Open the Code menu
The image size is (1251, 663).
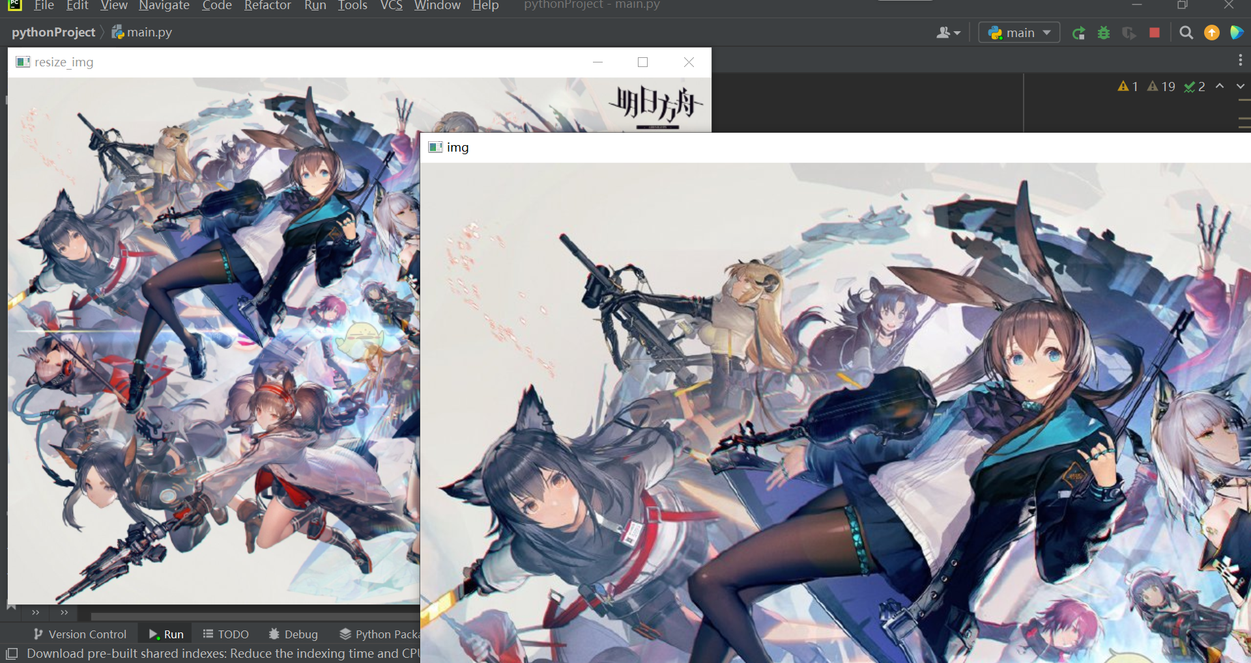point(217,5)
